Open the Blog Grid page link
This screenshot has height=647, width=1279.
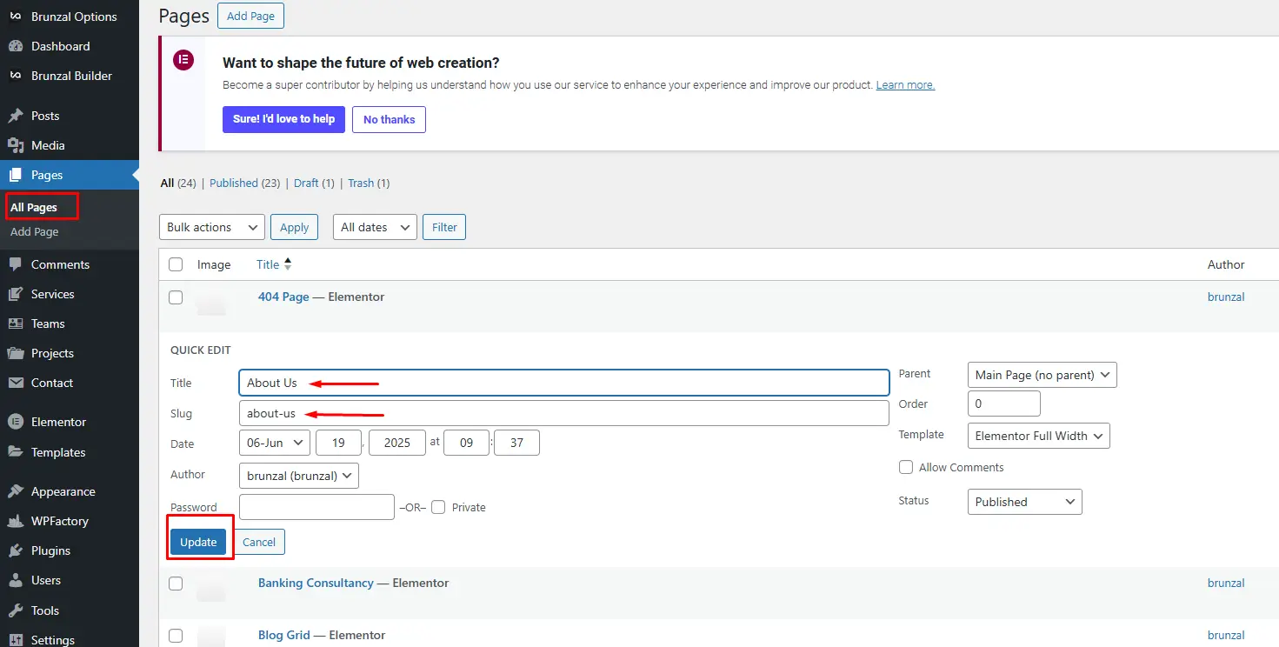[x=283, y=635]
